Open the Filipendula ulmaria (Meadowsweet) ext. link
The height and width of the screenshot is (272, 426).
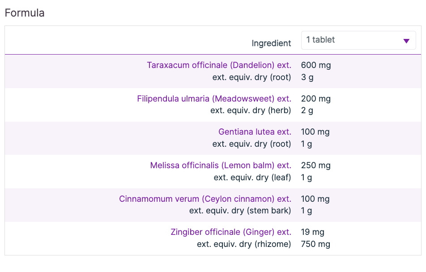(x=214, y=98)
